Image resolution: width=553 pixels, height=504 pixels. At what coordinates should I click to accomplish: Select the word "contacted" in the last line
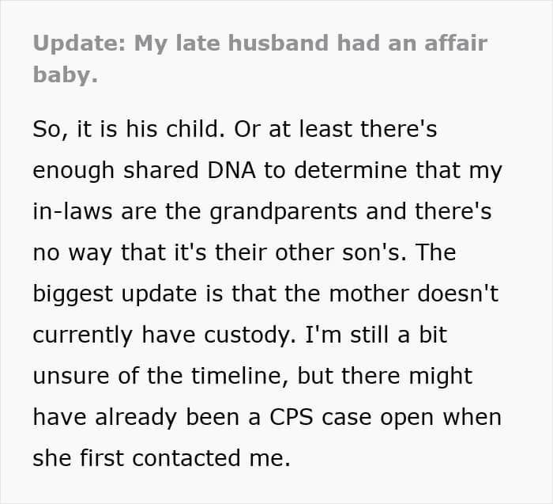(x=186, y=458)
